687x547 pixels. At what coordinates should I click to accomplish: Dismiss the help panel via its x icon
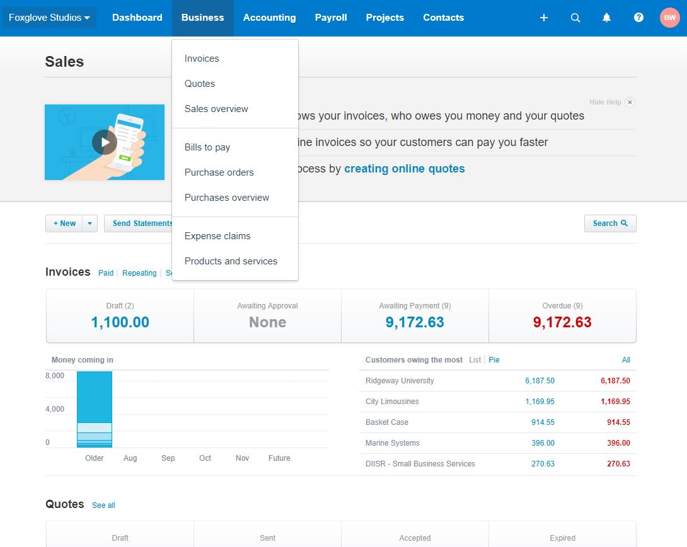630,102
